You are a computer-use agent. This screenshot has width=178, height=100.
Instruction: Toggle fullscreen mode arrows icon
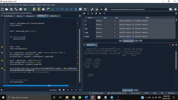pos(85,9)
